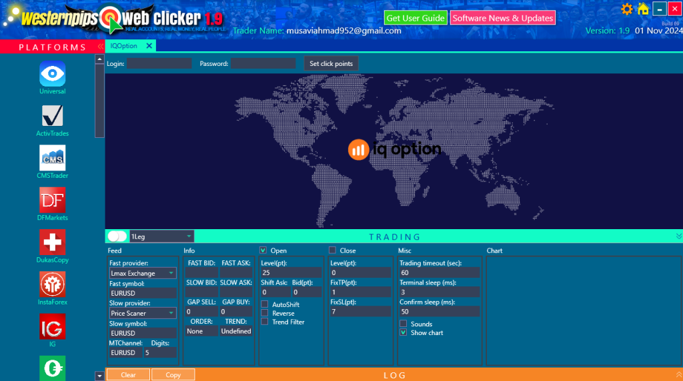
Task: Click the Bid(pt) field
Action: (x=307, y=292)
